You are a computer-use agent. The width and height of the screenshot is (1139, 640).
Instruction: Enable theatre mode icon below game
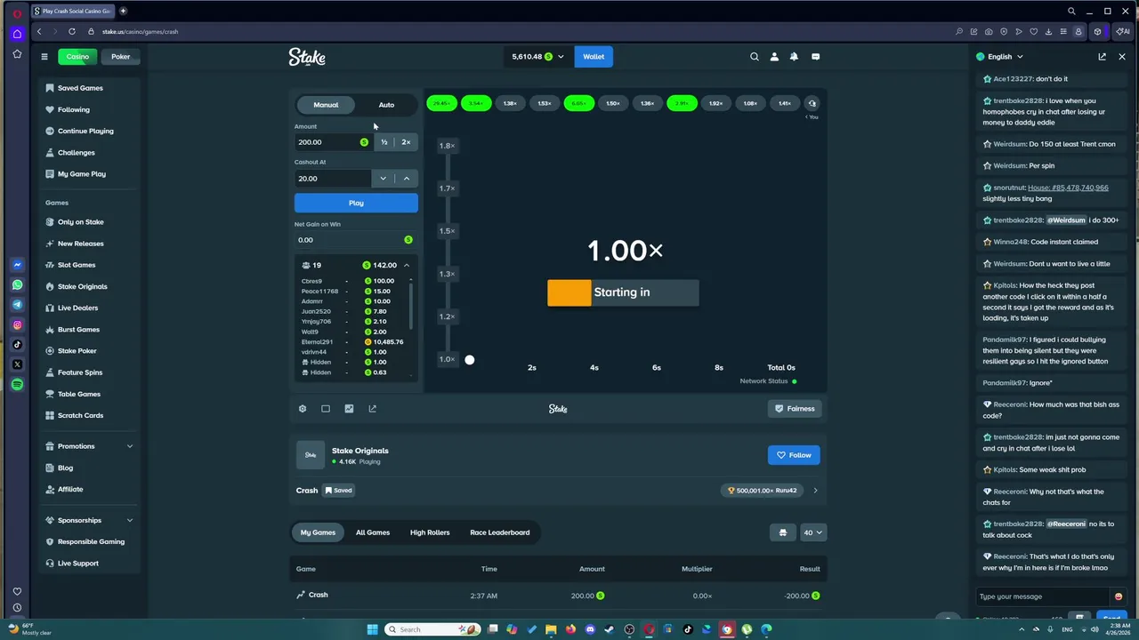click(326, 409)
